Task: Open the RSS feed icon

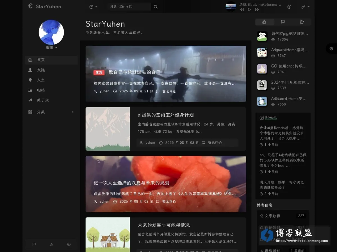Action: click(51, 244)
